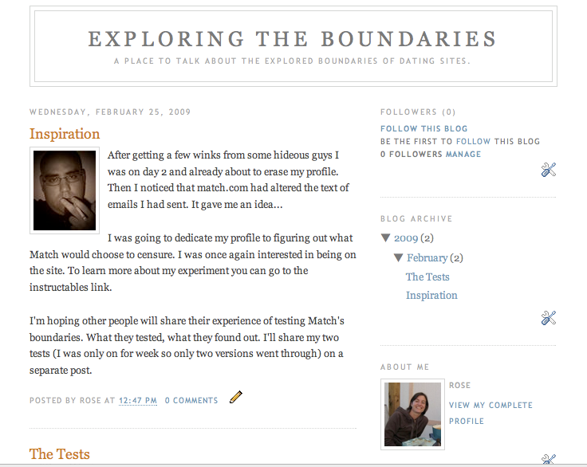Click the pencil edit post icon
The height and width of the screenshot is (467, 587).
pyautogui.click(x=235, y=397)
